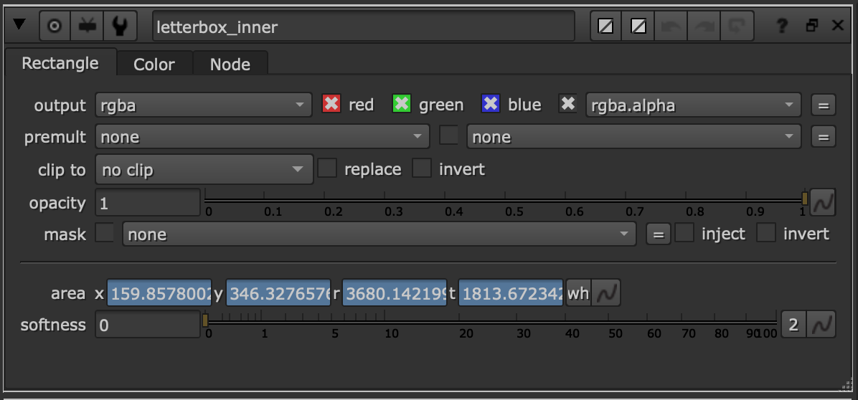858x400 pixels.
Task: Switch to the Color tab
Action: [x=154, y=65]
